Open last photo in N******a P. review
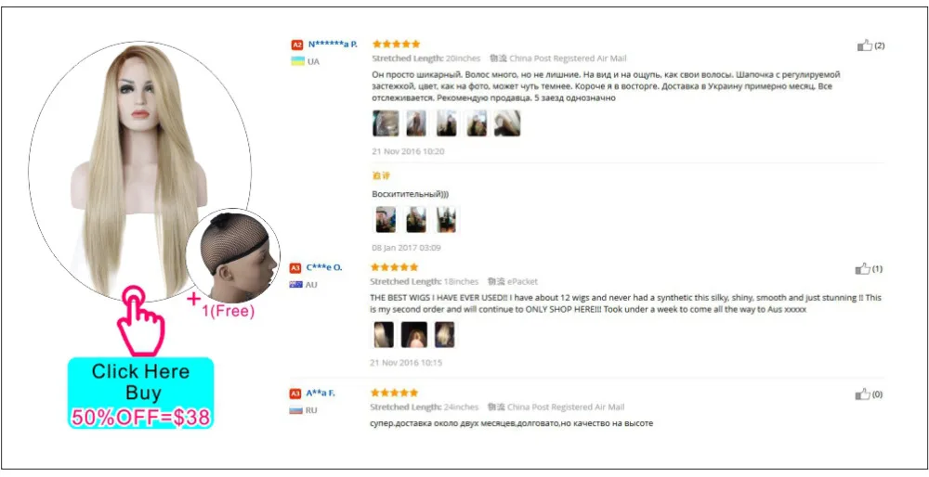The height and width of the screenshot is (477, 929). (507, 123)
